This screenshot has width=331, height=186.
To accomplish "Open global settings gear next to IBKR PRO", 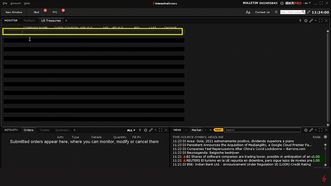I will pyautogui.click(x=282, y=3).
